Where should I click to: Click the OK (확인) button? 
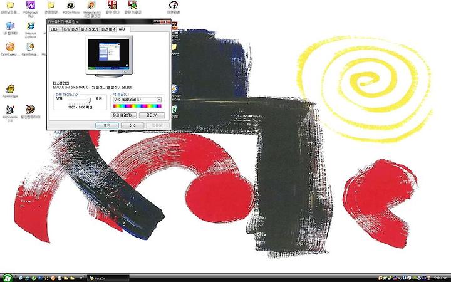(107, 125)
